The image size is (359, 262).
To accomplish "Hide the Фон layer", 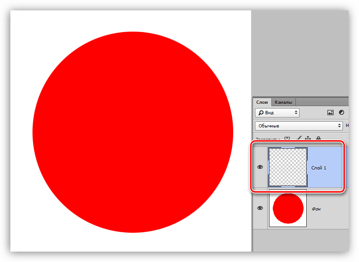I will coord(260,208).
